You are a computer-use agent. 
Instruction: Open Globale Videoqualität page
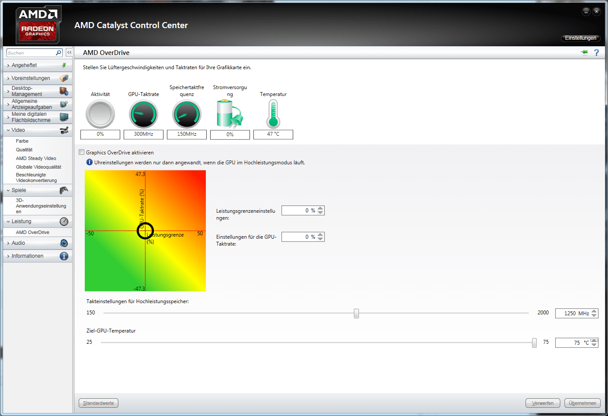point(38,167)
